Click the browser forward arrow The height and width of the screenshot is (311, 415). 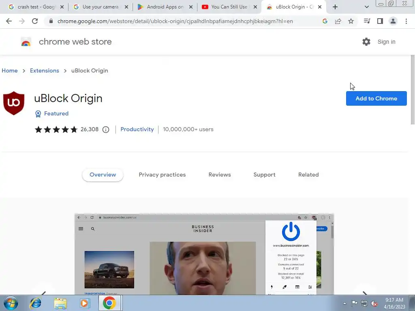click(x=22, y=21)
